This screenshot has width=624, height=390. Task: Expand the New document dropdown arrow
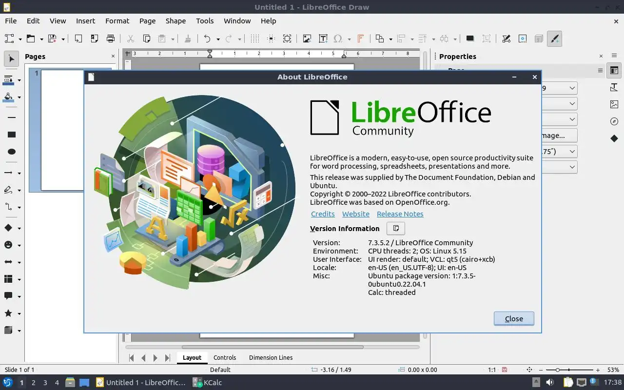tap(20, 39)
